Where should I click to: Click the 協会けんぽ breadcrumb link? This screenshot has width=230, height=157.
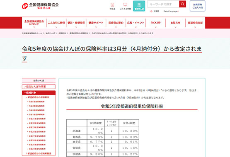point(50,33)
